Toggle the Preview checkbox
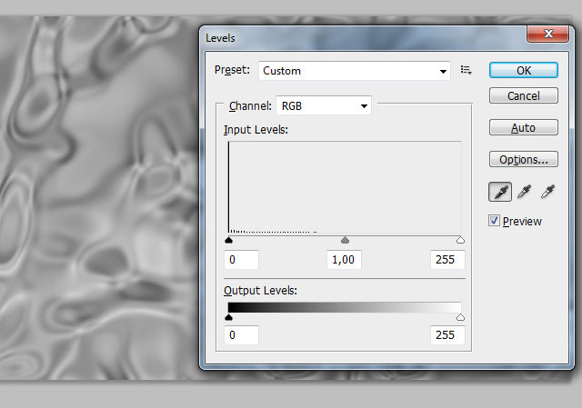The width and height of the screenshot is (582, 408). (x=494, y=221)
